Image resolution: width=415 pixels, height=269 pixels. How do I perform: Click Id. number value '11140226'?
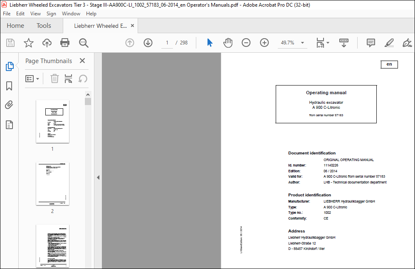(x=331, y=165)
